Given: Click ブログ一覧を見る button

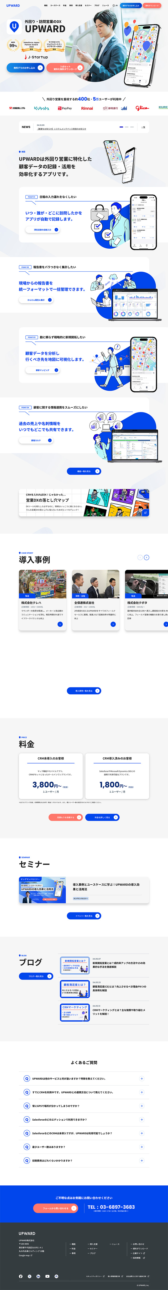Looking at the screenshot, I should (36, 976).
